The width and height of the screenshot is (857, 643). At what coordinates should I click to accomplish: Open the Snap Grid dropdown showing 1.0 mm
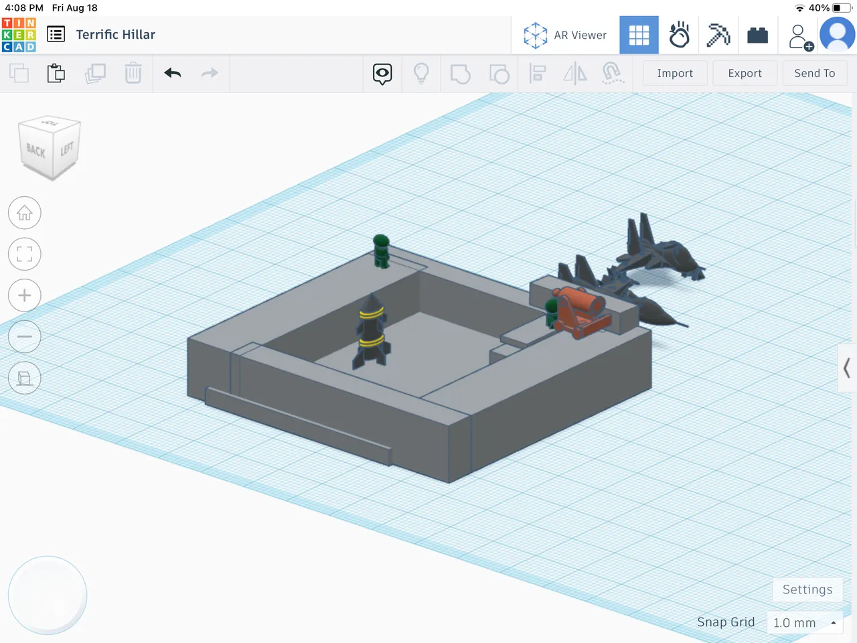tap(803, 623)
